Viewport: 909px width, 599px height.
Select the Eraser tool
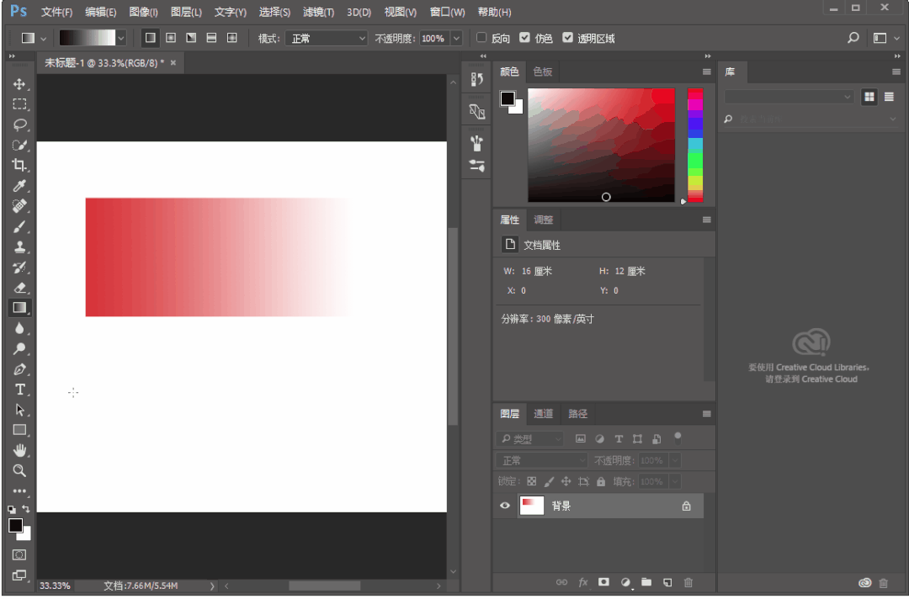pyautogui.click(x=19, y=288)
